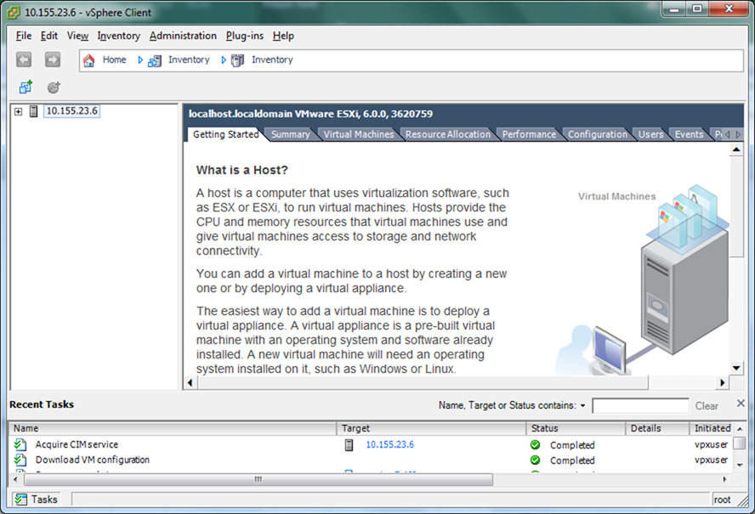Image resolution: width=755 pixels, height=514 pixels.
Task: Click the 10.155.23.6 target link in tasks
Action: (389, 444)
